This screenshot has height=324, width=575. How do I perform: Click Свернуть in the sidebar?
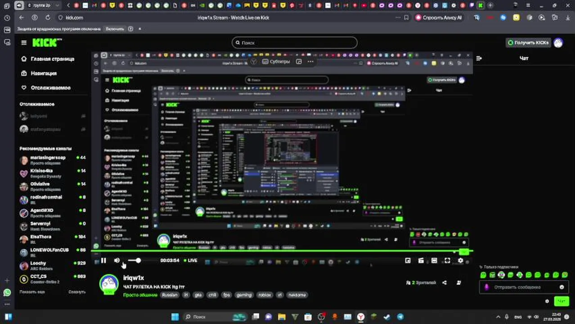point(77,292)
